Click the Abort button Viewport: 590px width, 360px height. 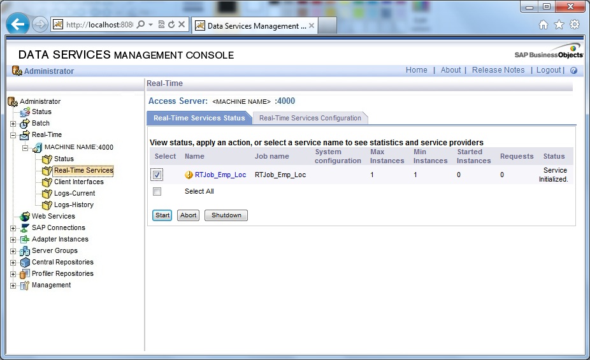(x=188, y=215)
